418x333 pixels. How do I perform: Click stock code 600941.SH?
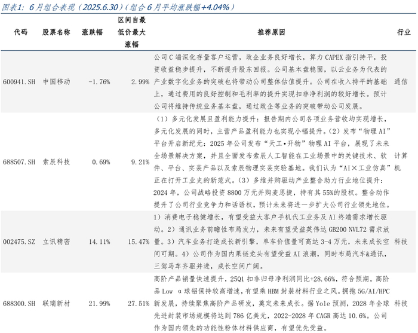coord(19,82)
